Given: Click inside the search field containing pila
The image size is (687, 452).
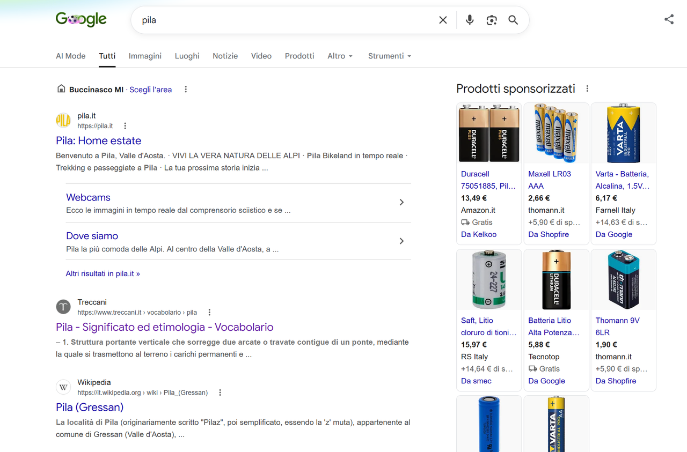Looking at the screenshot, I should coord(284,20).
